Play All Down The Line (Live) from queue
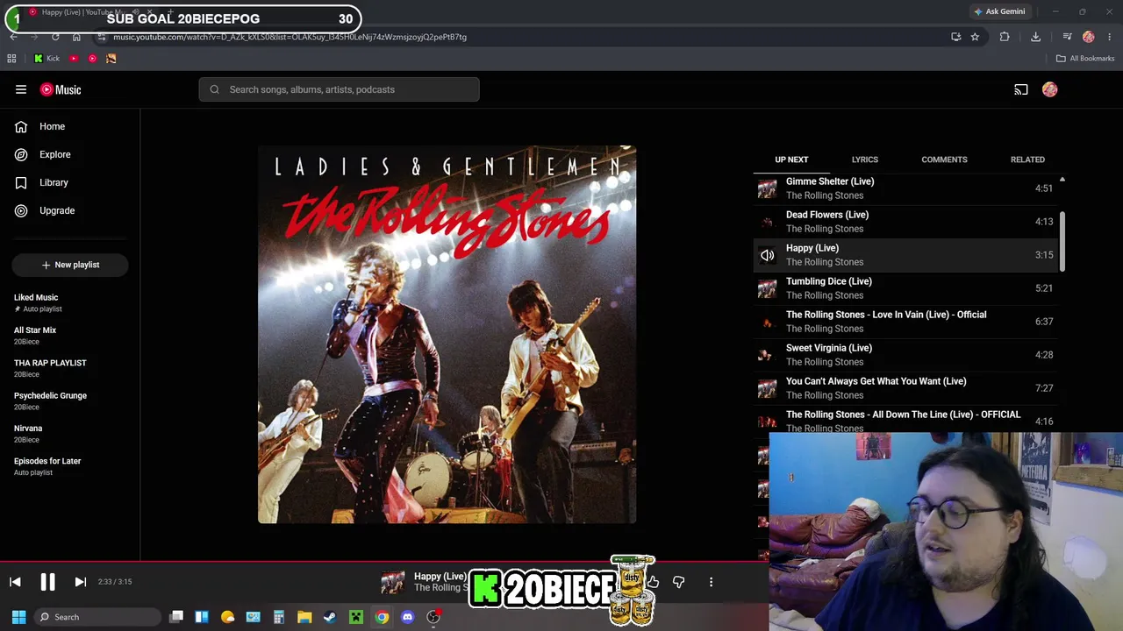This screenshot has width=1123, height=631. click(906, 420)
